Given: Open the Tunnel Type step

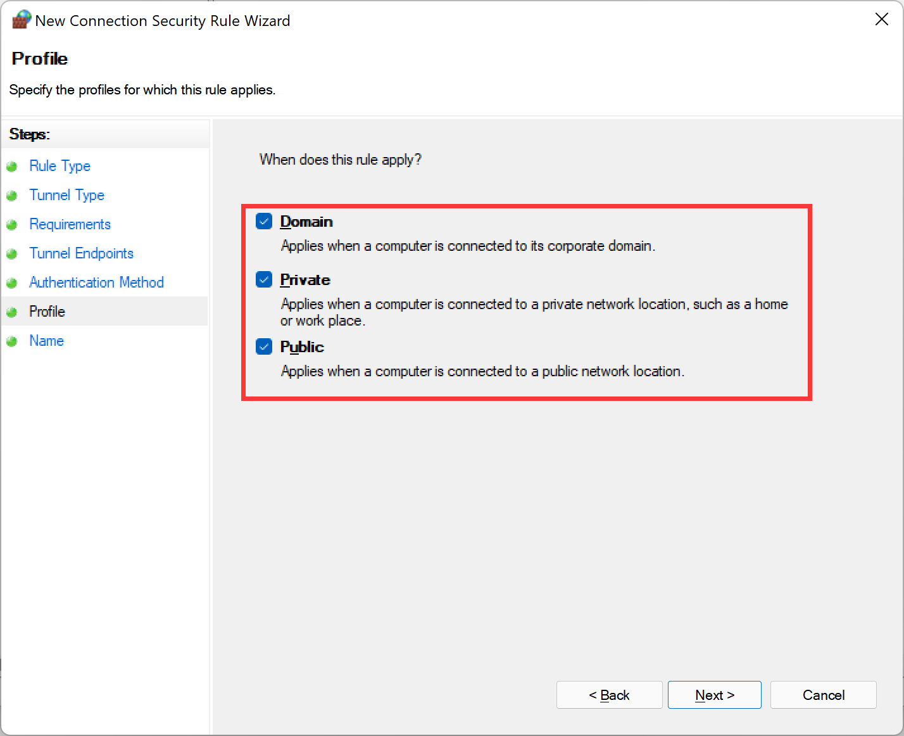Looking at the screenshot, I should (66, 195).
